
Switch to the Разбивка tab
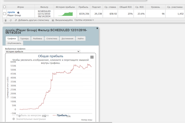click(x=38, y=39)
